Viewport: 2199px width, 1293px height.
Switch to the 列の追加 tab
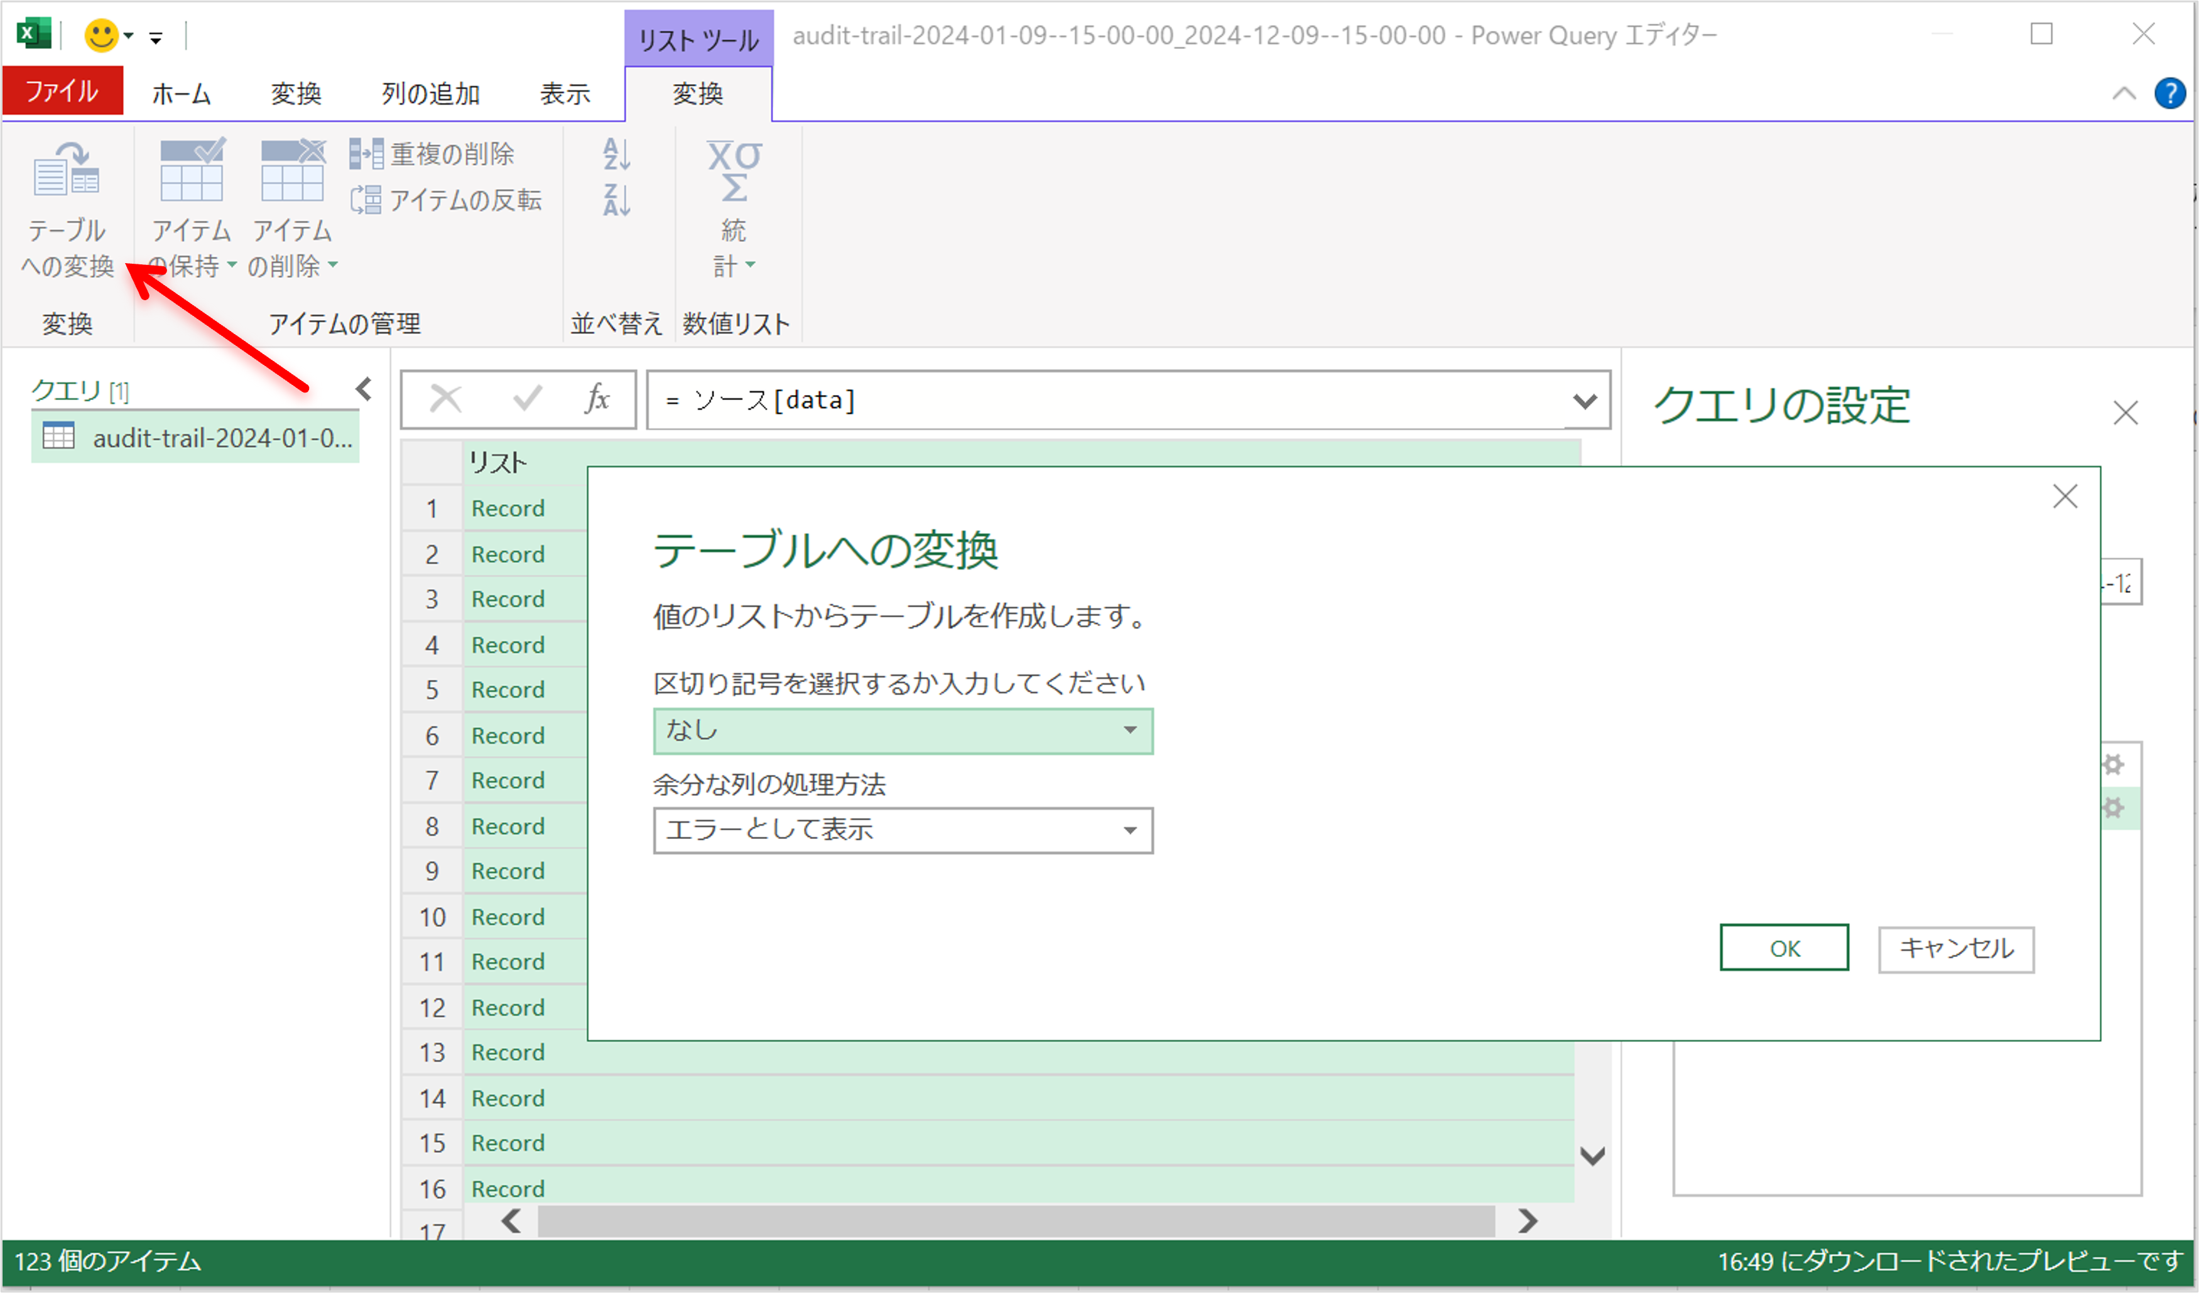click(430, 94)
